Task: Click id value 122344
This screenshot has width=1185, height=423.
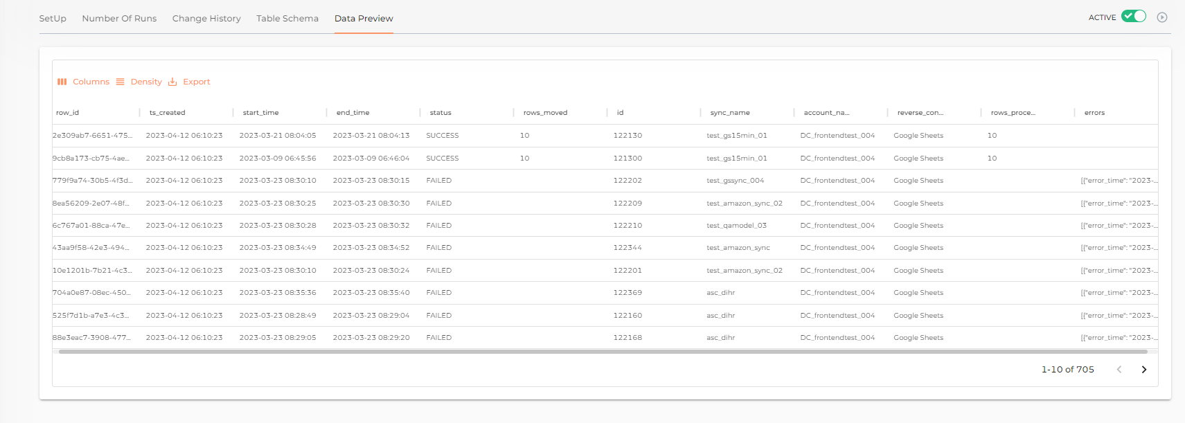Action: (x=627, y=248)
